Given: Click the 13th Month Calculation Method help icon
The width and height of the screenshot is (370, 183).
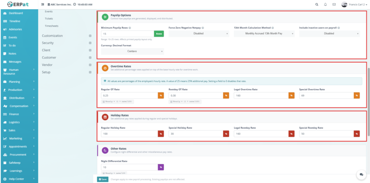Looking at the screenshot, I should pos(273,28).
